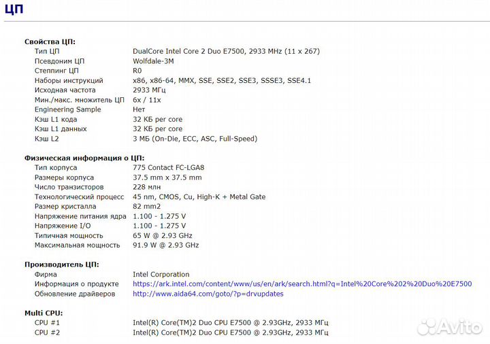Click the 'Наборы инструкций' label
The width and height of the screenshot is (490, 344).
[69, 80]
